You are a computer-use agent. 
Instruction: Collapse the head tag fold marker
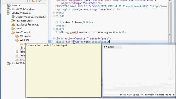click(54, 16)
